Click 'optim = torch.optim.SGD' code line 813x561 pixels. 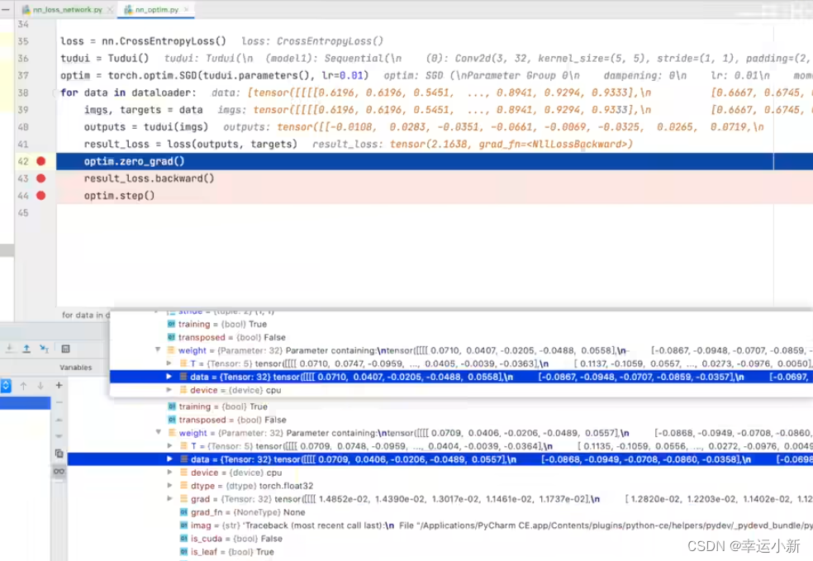click(x=214, y=75)
